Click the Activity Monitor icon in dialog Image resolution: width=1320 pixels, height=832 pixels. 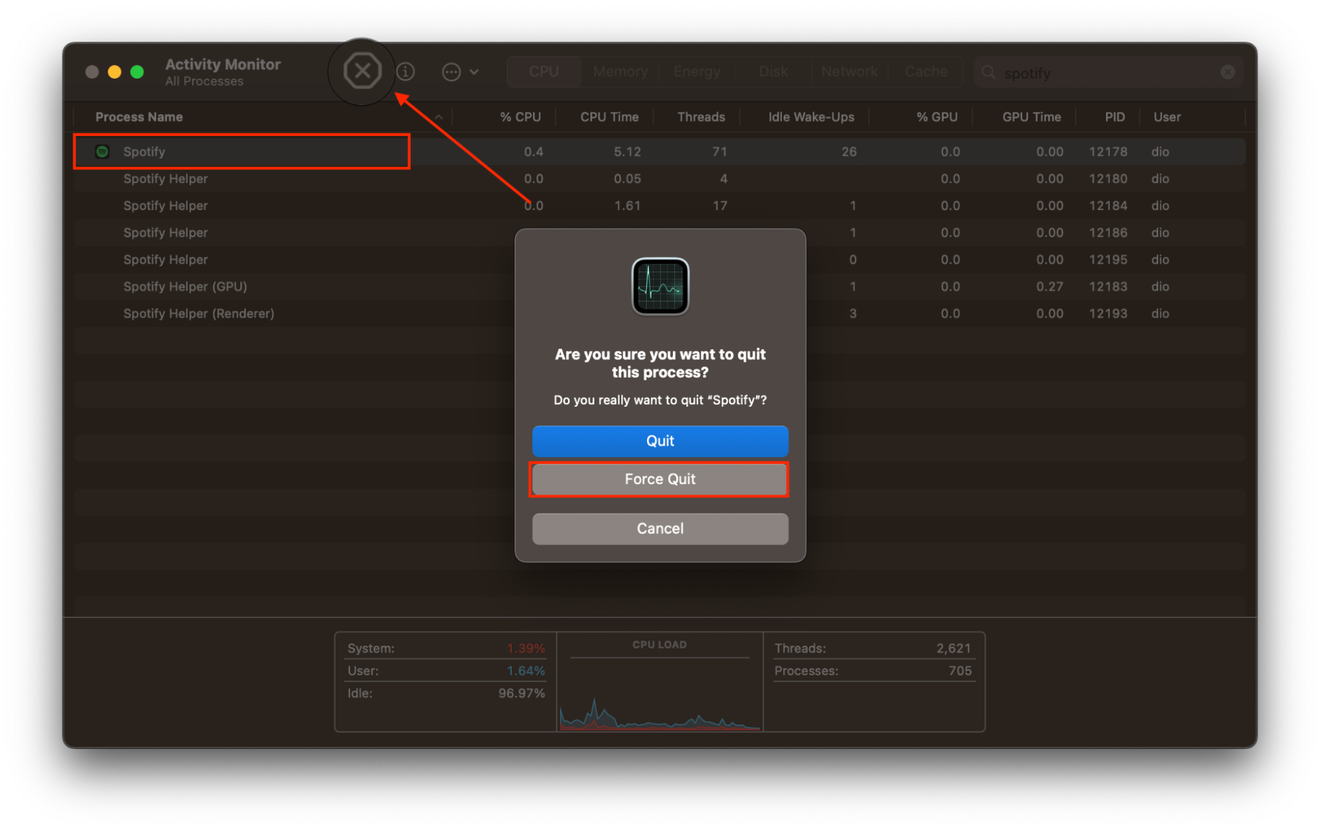click(x=660, y=286)
